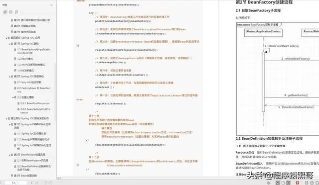Click the third bookmark toolbar icon

pos(16,12)
